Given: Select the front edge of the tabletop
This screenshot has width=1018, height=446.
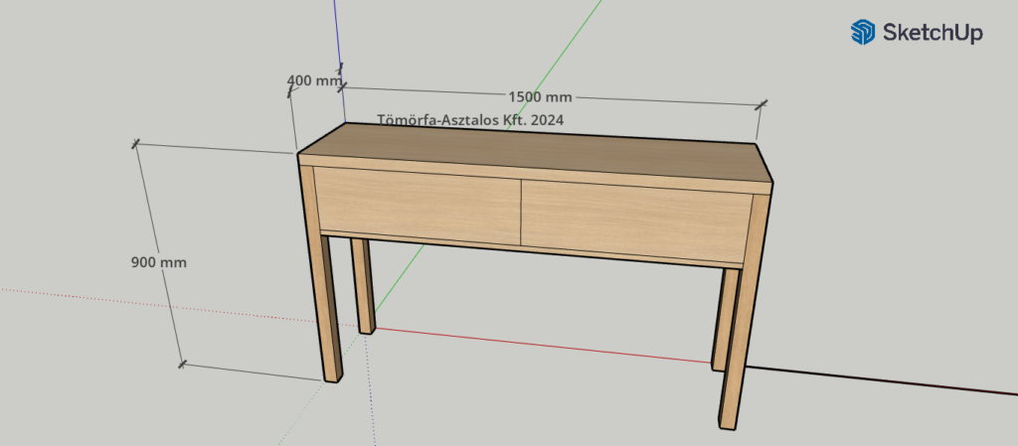Looking at the screenshot, I should (537, 176).
